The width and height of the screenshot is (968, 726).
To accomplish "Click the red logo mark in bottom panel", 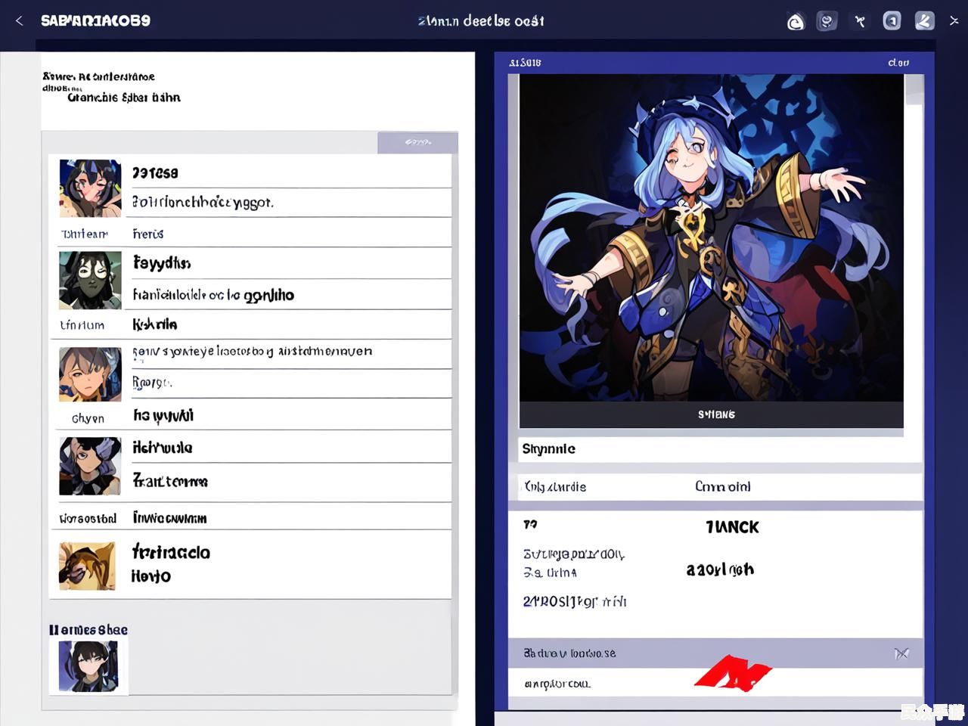I will [x=732, y=674].
